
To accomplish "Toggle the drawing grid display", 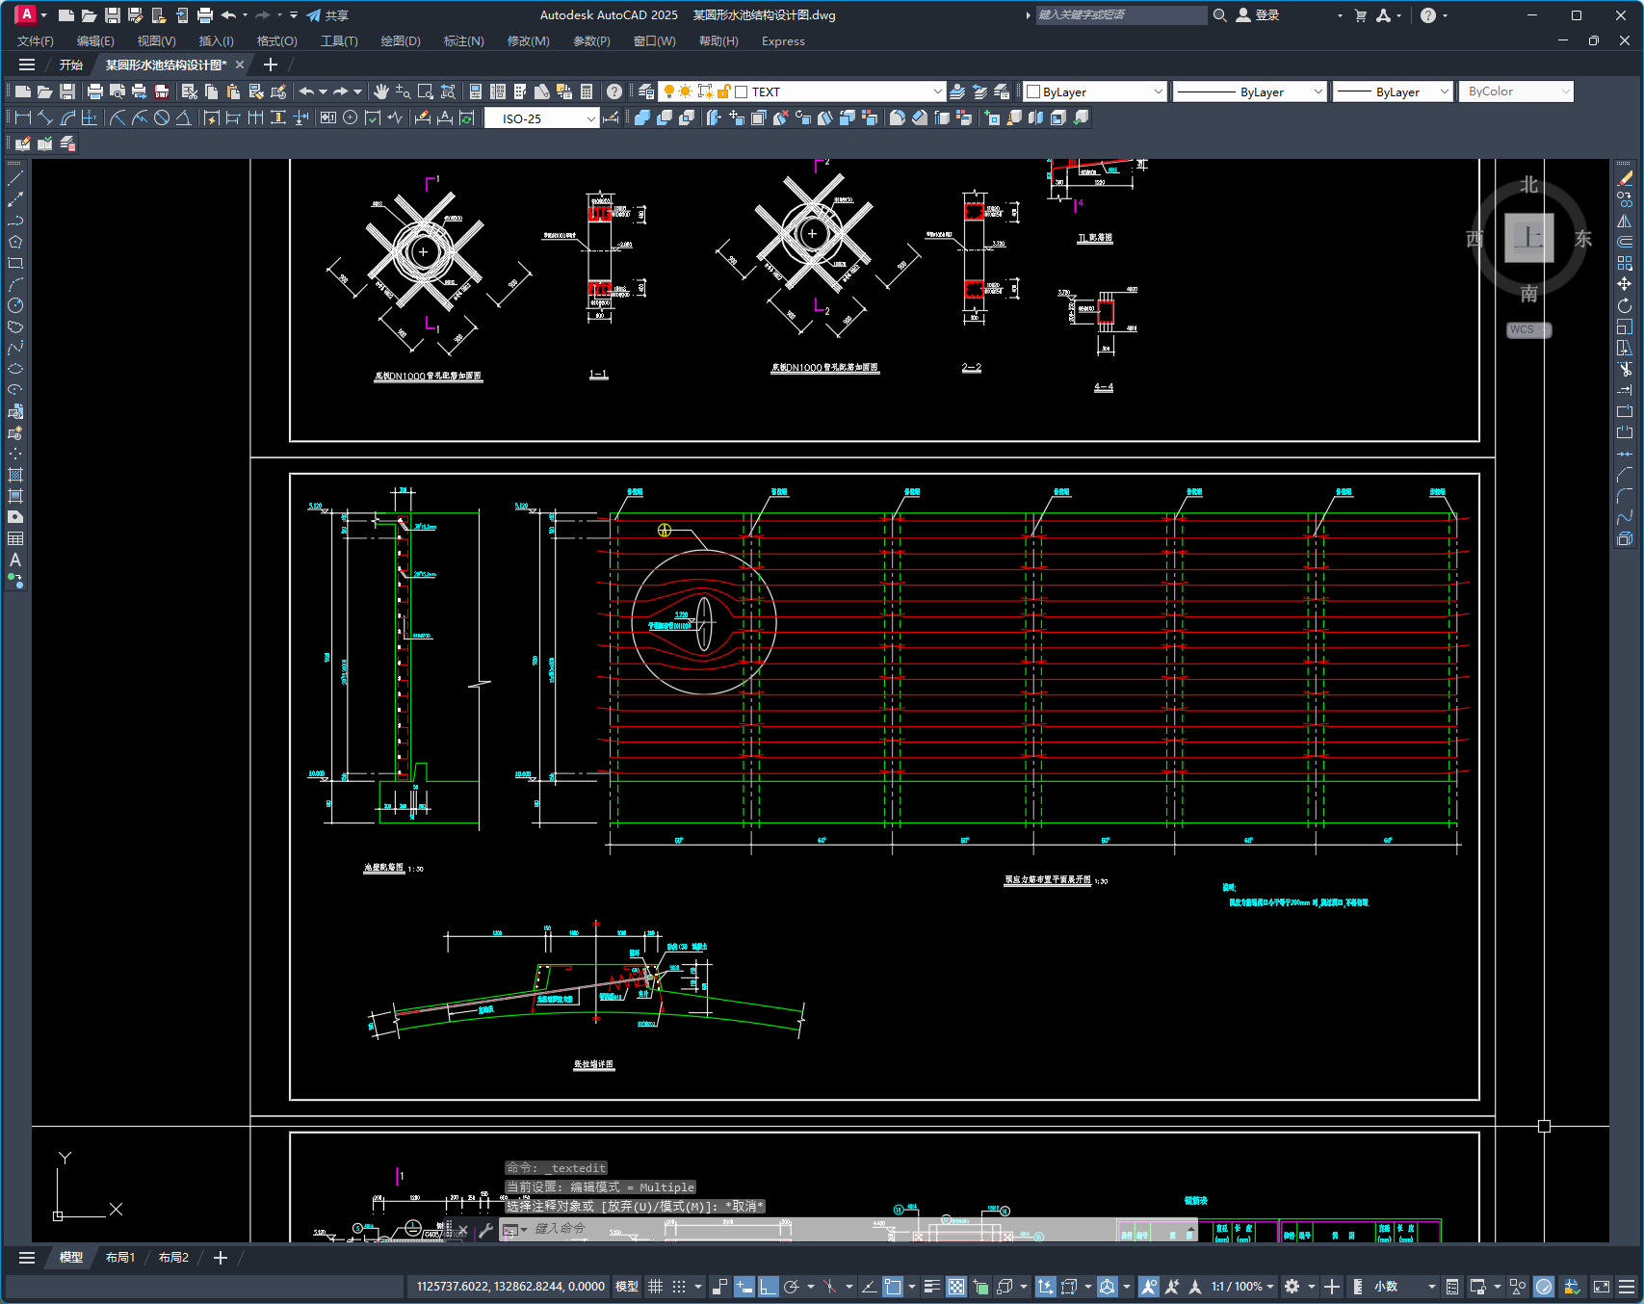I will click(656, 1287).
